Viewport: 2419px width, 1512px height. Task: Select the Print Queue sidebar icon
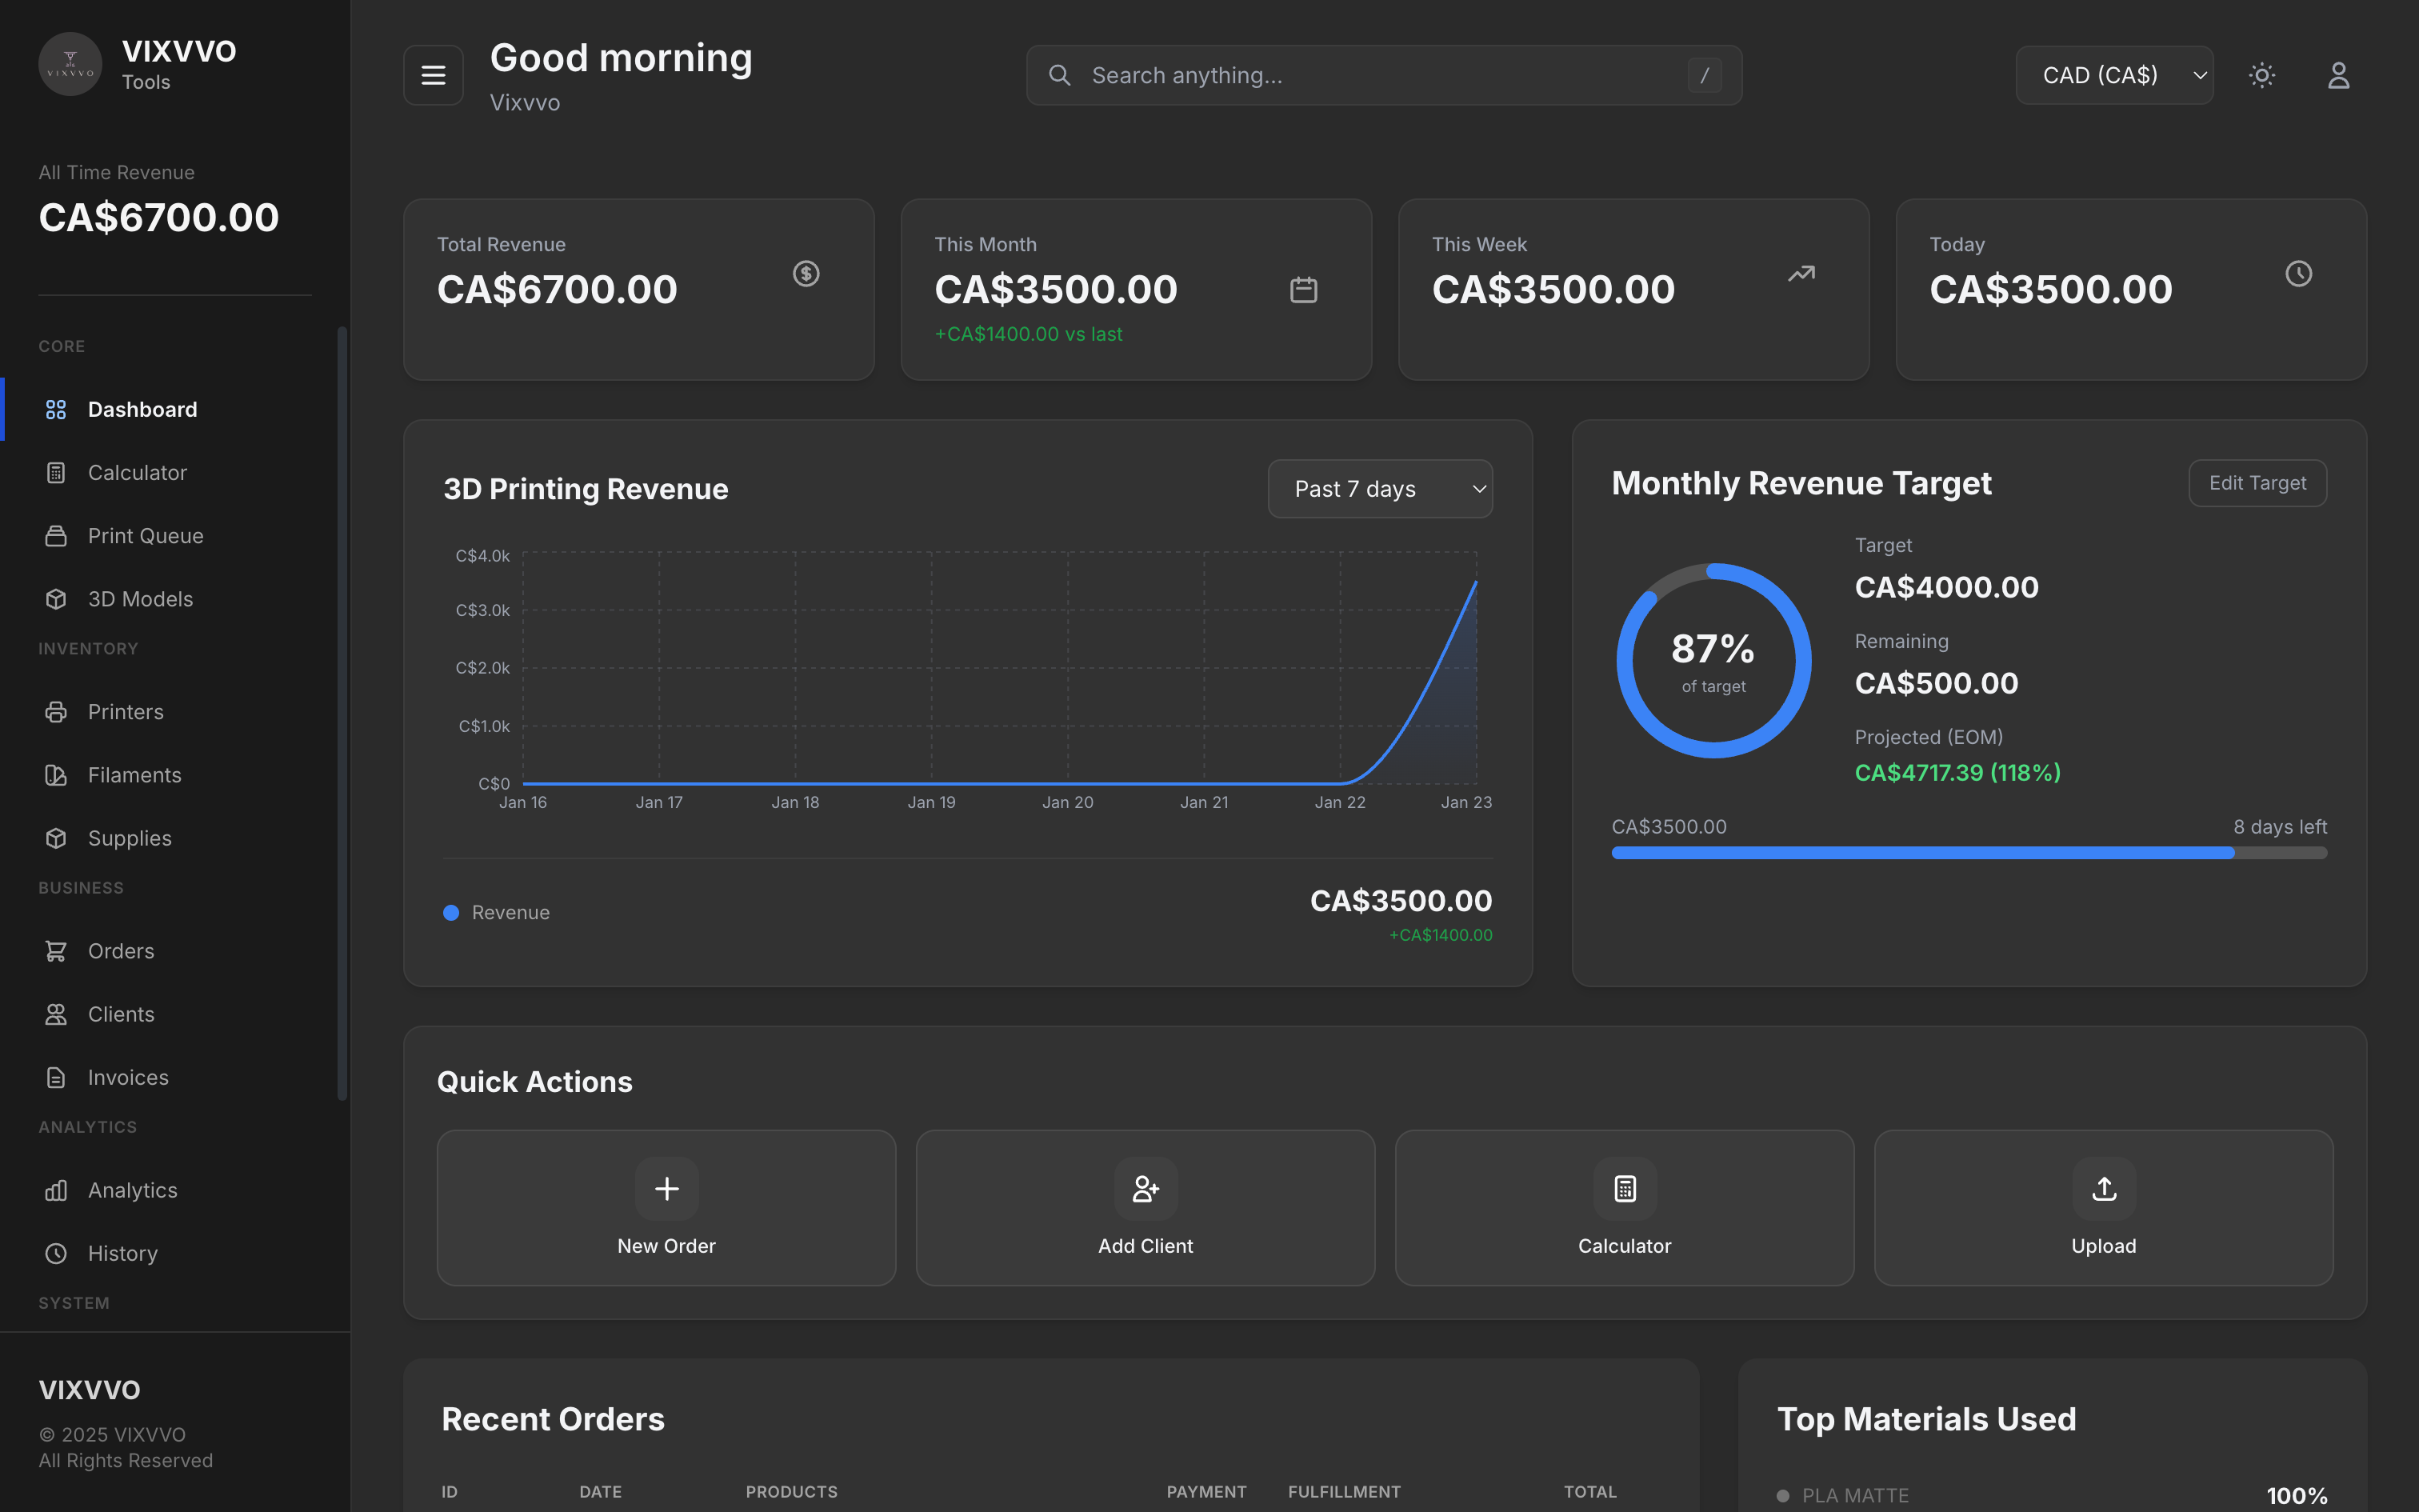pyautogui.click(x=56, y=535)
